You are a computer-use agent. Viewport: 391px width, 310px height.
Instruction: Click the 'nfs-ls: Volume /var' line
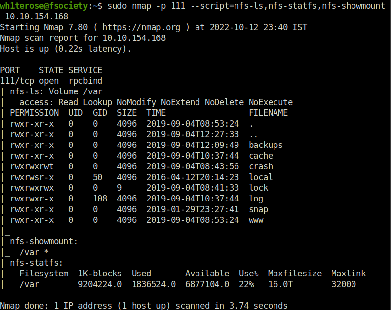[56, 91]
